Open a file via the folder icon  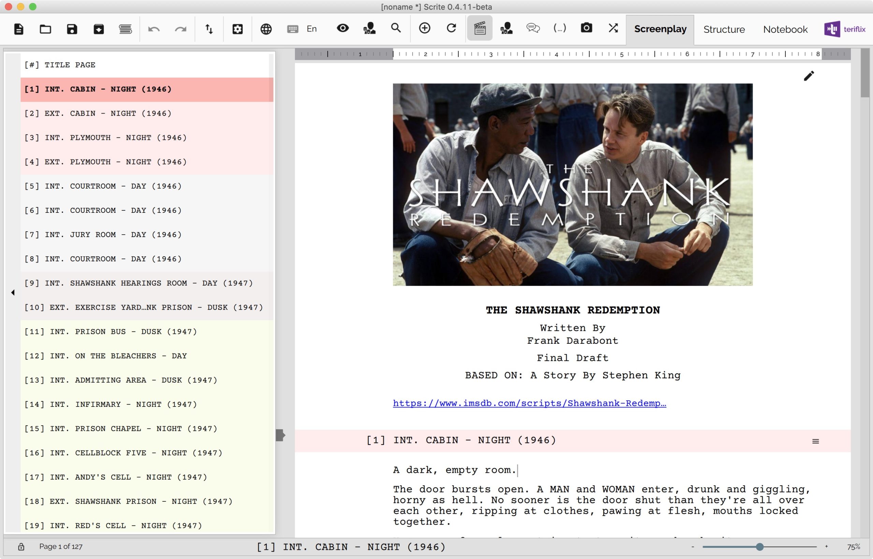[x=45, y=29]
